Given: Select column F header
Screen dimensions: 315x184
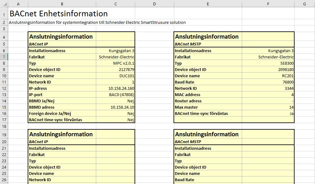Looking at the screenshot, I should (268, 4).
